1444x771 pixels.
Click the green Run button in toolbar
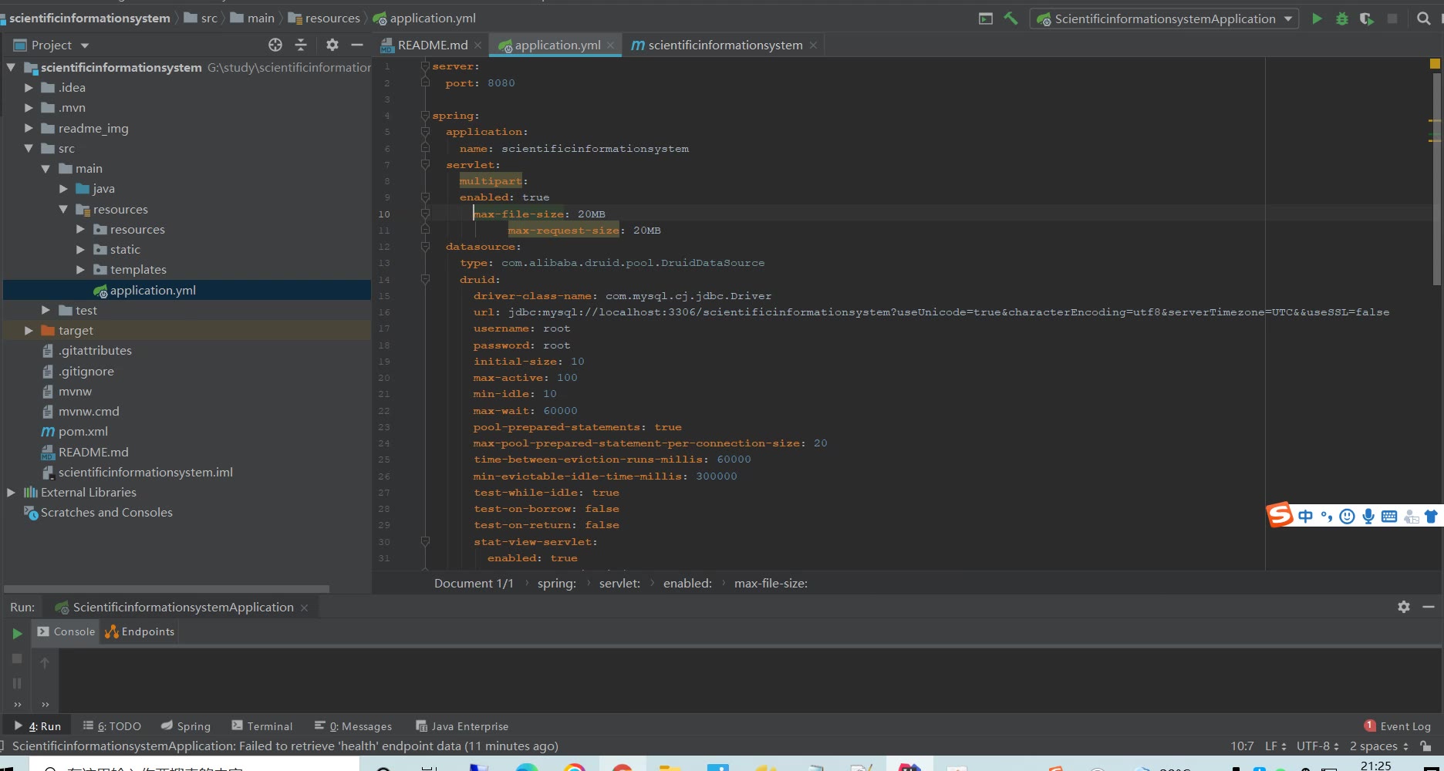(x=1317, y=19)
